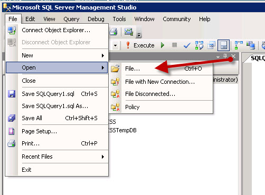Expand the Recent Files submenu arrow
This screenshot has height=195, width=265.
pyautogui.click(x=103, y=157)
